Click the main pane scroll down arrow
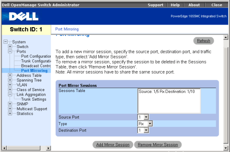 [226, 148]
